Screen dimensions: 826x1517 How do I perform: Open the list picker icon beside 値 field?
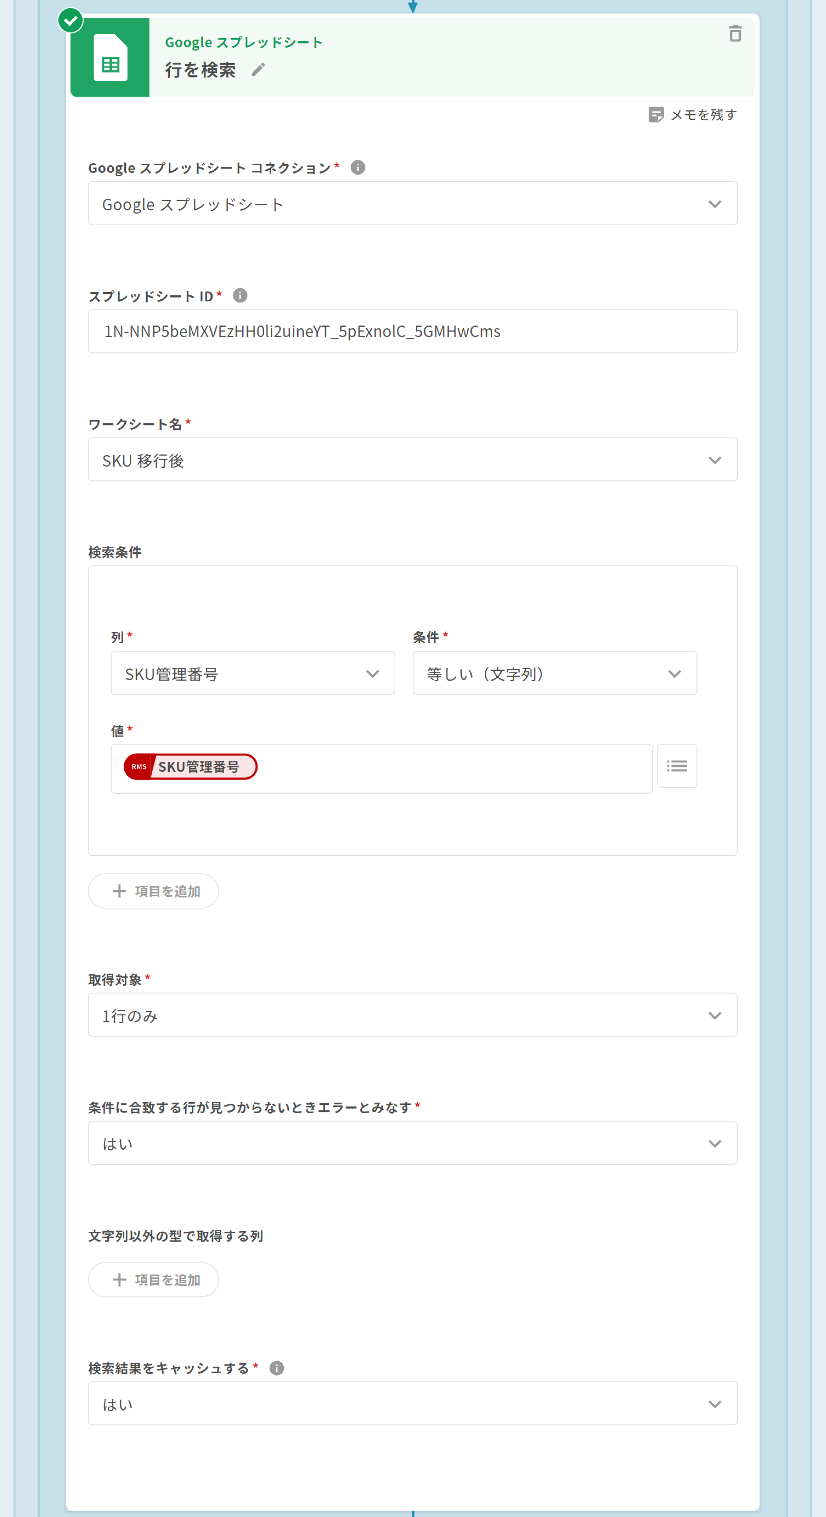pos(677,766)
